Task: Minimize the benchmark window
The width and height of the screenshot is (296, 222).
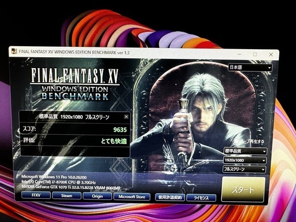Action: [x=239, y=54]
